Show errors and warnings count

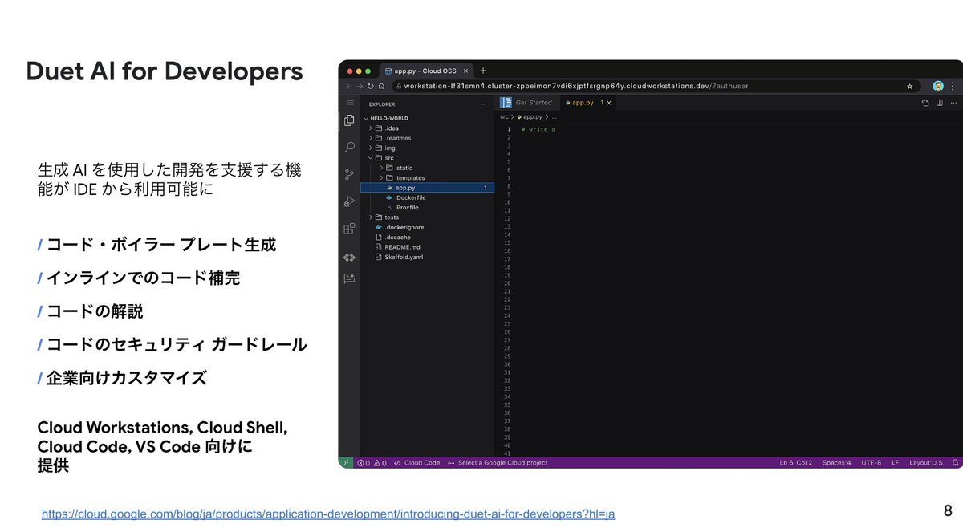[x=372, y=463]
